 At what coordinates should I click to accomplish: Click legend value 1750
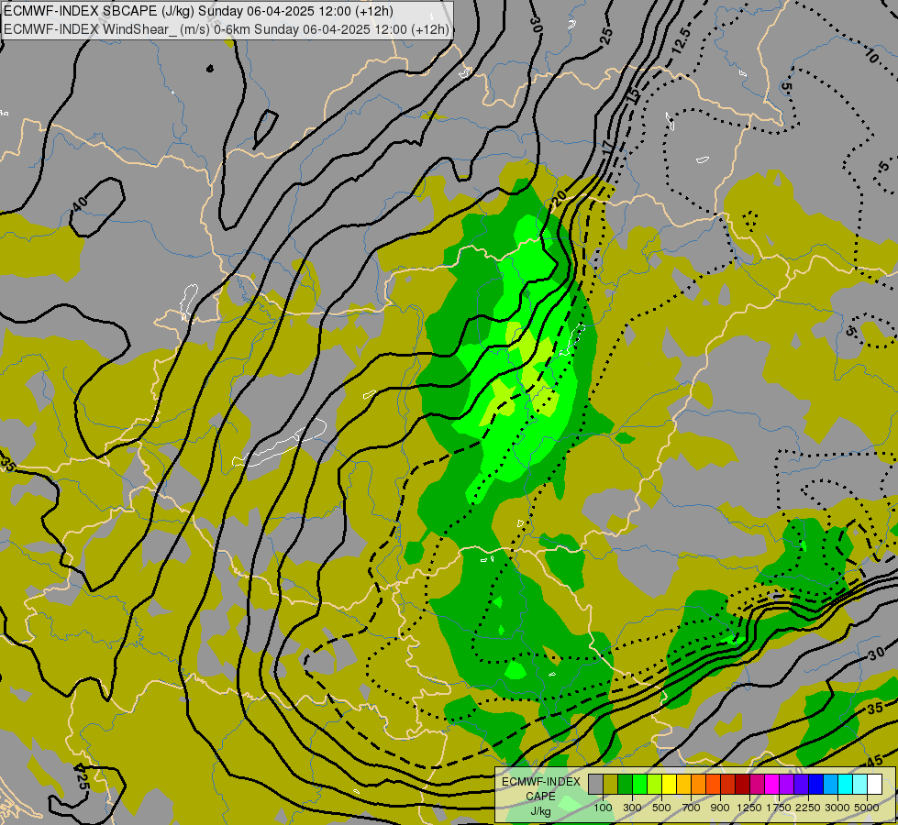coord(779,808)
